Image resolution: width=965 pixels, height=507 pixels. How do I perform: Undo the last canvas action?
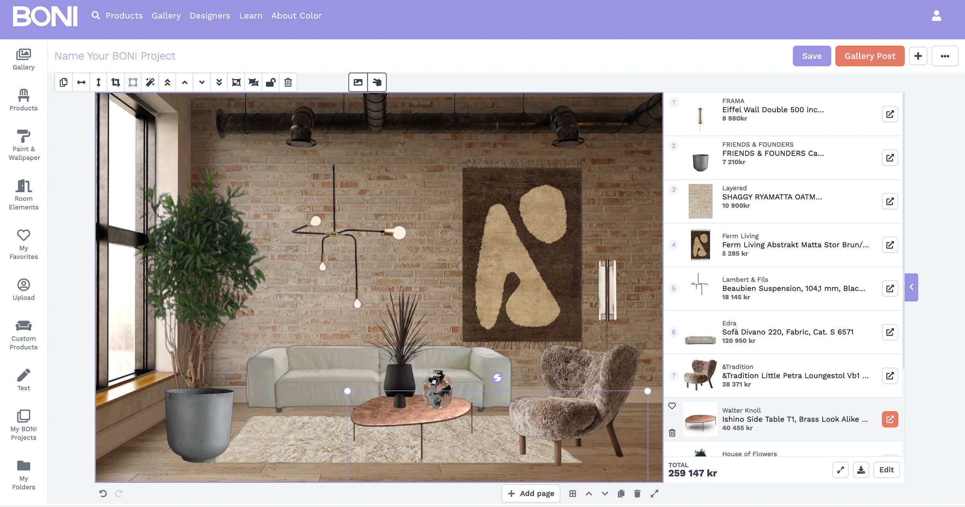pyautogui.click(x=103, y=493)
